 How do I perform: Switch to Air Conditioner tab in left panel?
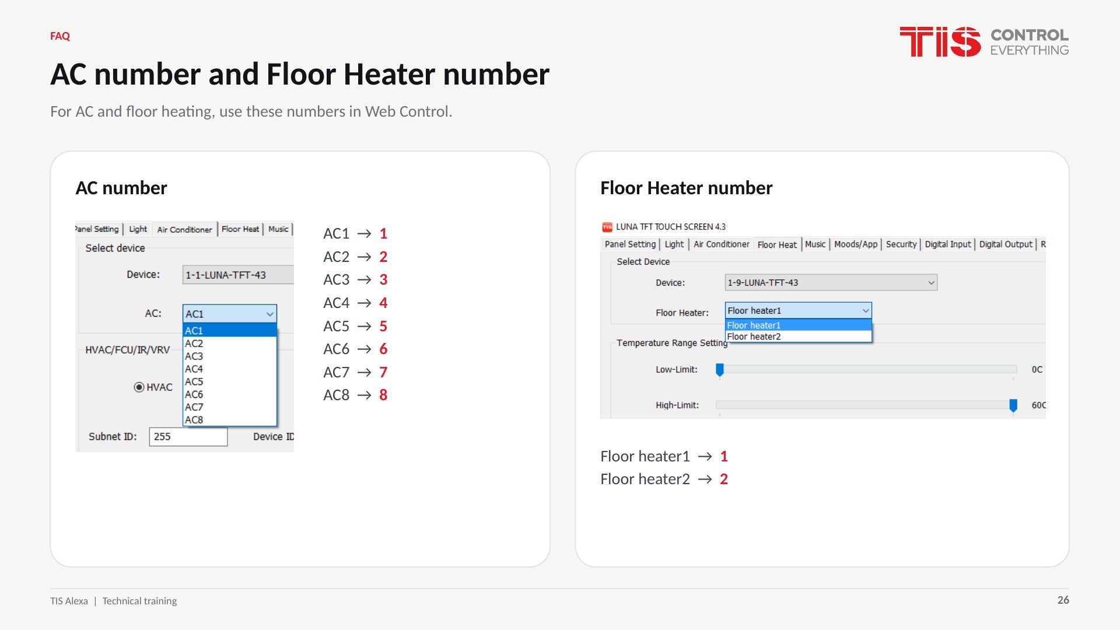[x=184, y=229]
